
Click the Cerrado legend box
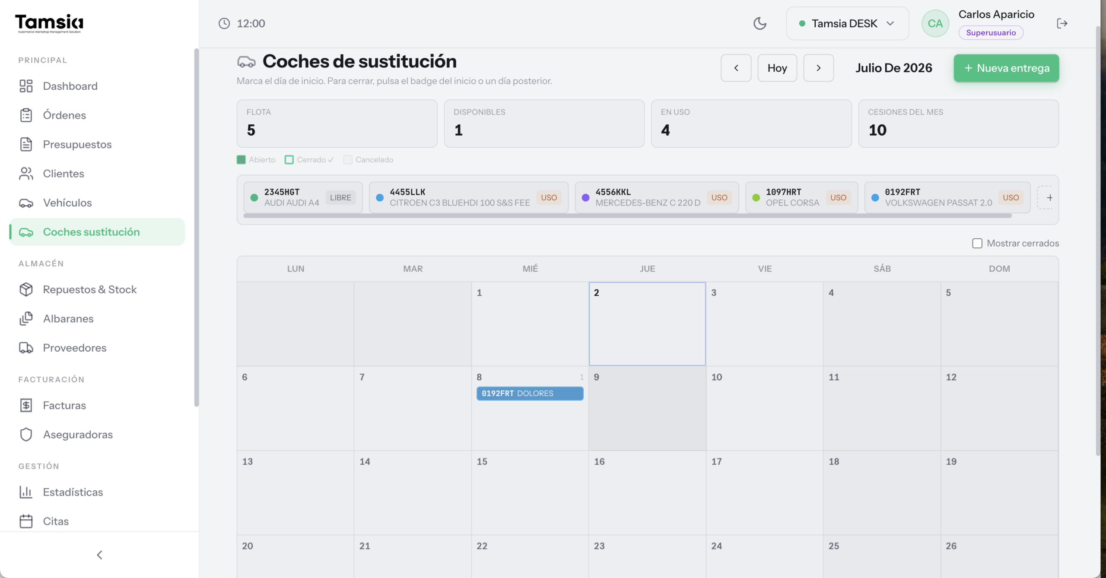click(x=289, y=160)
